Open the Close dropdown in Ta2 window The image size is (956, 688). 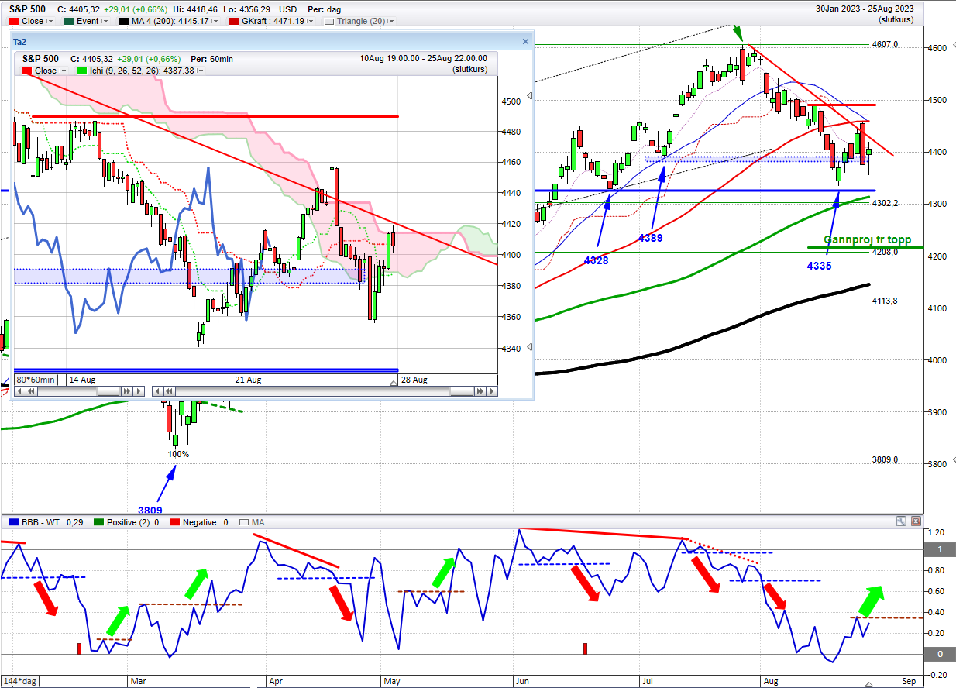pos(64,71)
